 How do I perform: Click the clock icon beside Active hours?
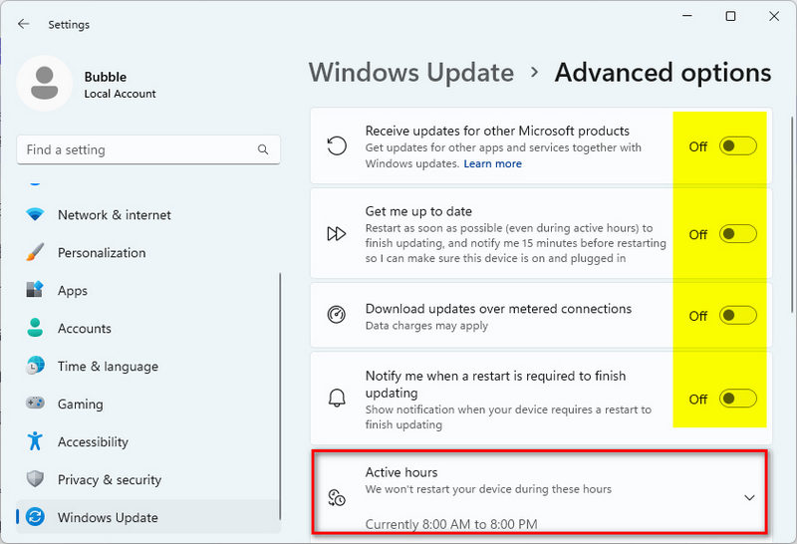(x=337, y=498)
